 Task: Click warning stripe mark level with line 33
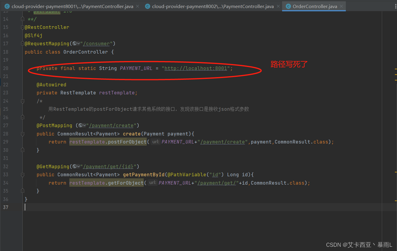[x=396, y=172]
